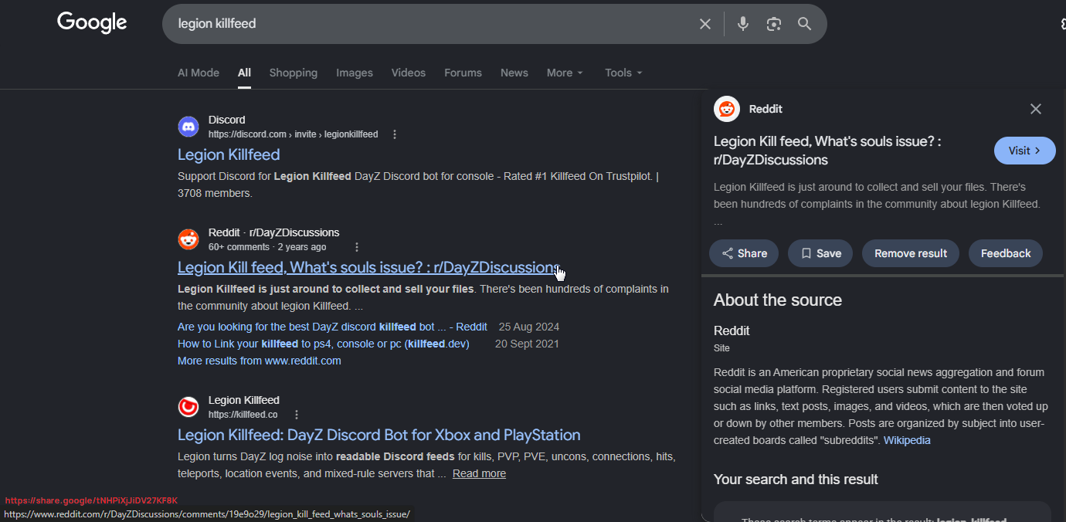Click the Visit button in side panel
Viewport: 1066px width, 522px height.
(1024, 151)
